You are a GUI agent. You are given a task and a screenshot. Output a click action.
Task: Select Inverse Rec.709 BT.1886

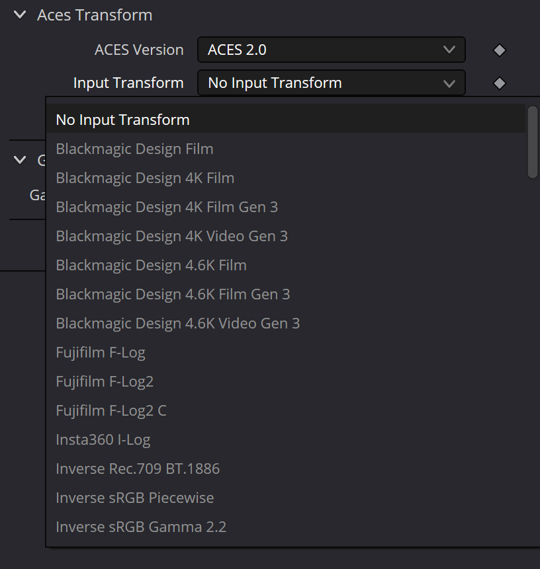point(286,469)
